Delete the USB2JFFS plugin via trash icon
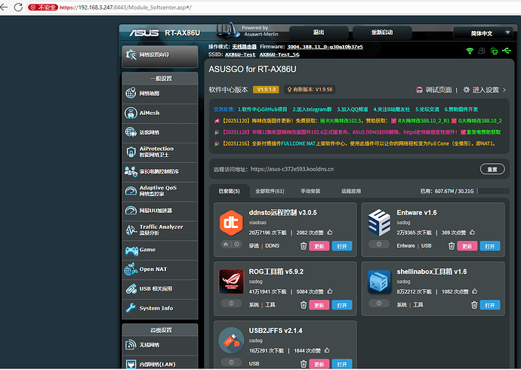The width and height of the screenshot is (521, 370). tap(304, 364)
